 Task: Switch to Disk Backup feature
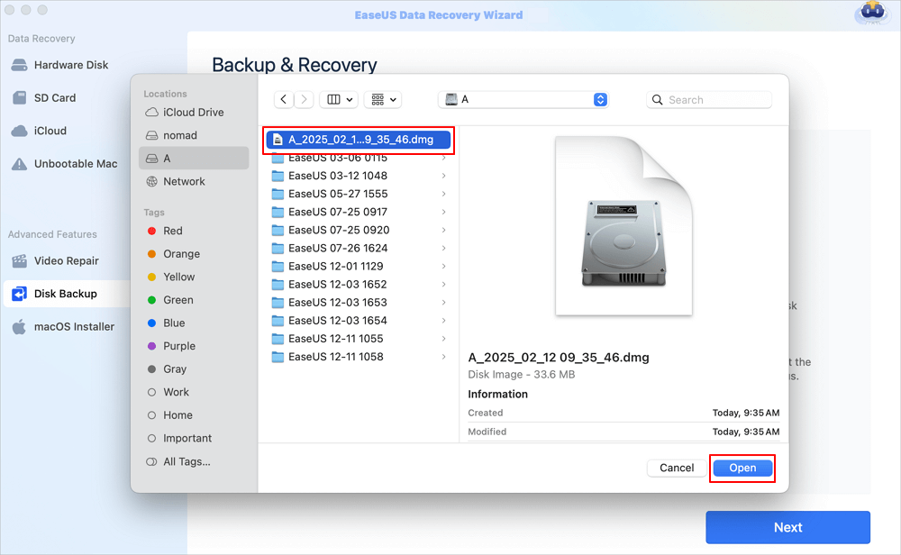67,294
